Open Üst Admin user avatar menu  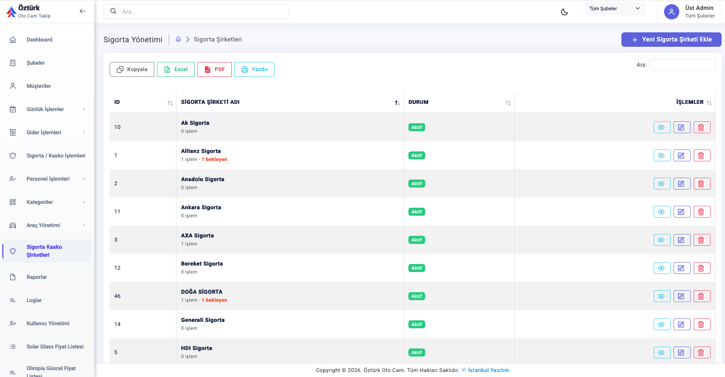pos(672,12)
